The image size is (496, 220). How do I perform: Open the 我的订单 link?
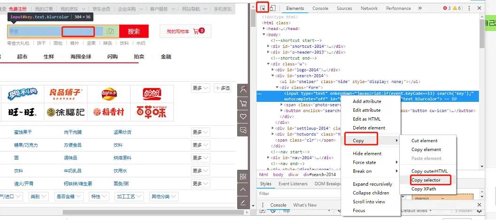(x=44, y=9)
